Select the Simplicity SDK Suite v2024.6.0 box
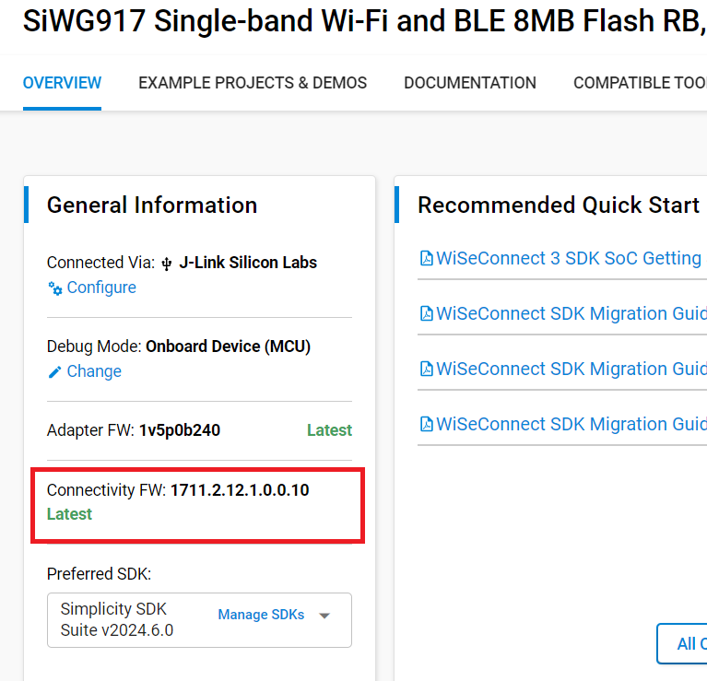The image size is (707, 681). click(129, 619)
